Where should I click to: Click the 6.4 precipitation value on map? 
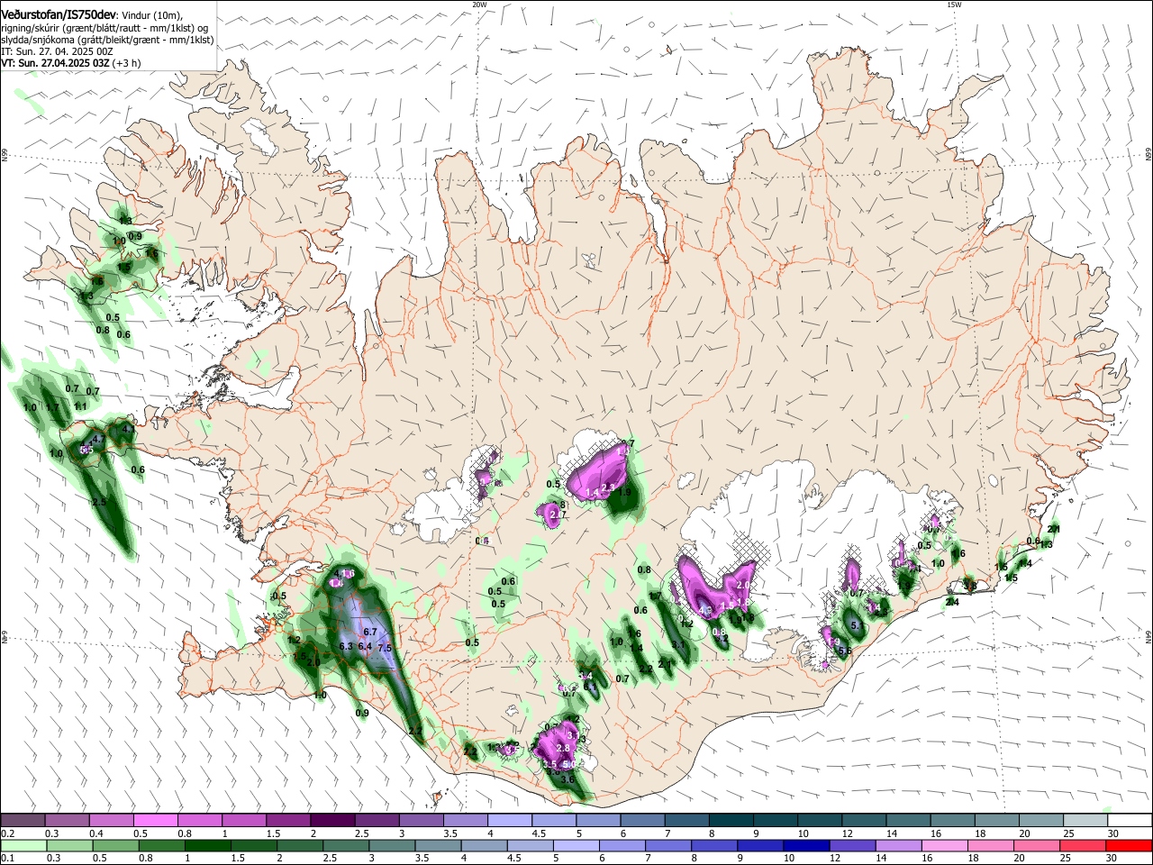365,646
